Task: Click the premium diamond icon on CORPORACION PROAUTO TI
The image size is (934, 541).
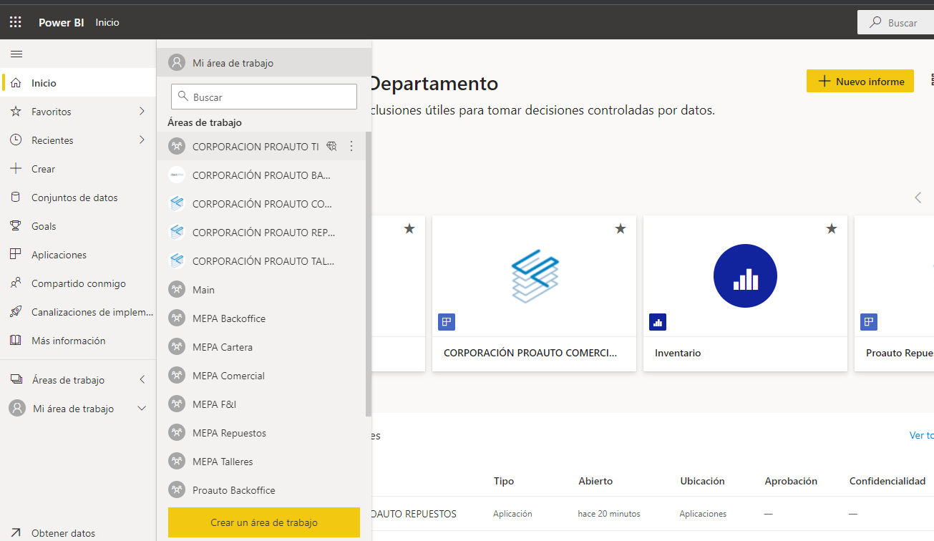Action: 331,147
